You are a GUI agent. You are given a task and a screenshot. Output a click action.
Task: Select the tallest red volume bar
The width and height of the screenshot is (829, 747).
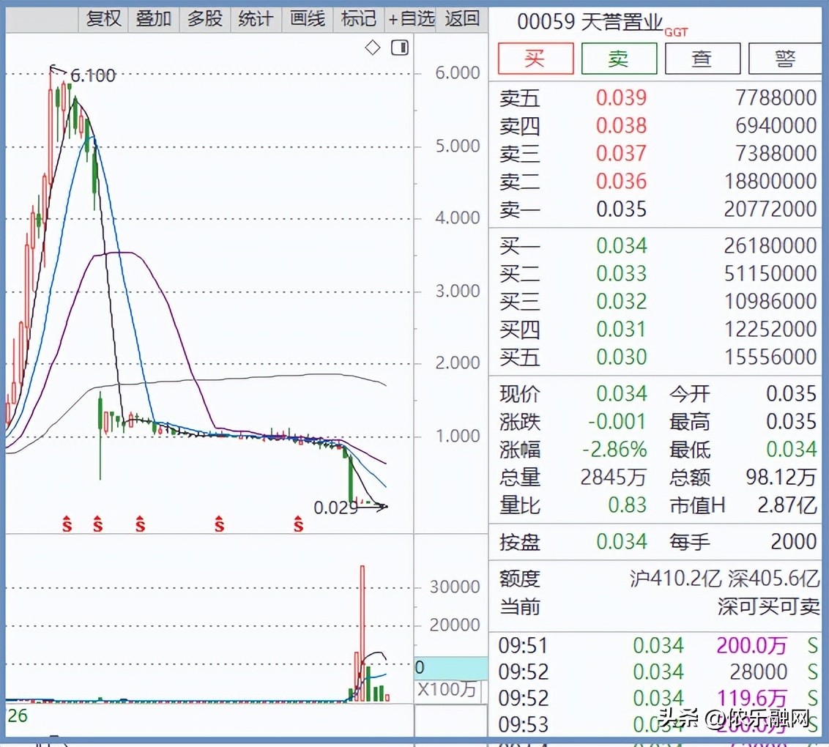point(362,633)
